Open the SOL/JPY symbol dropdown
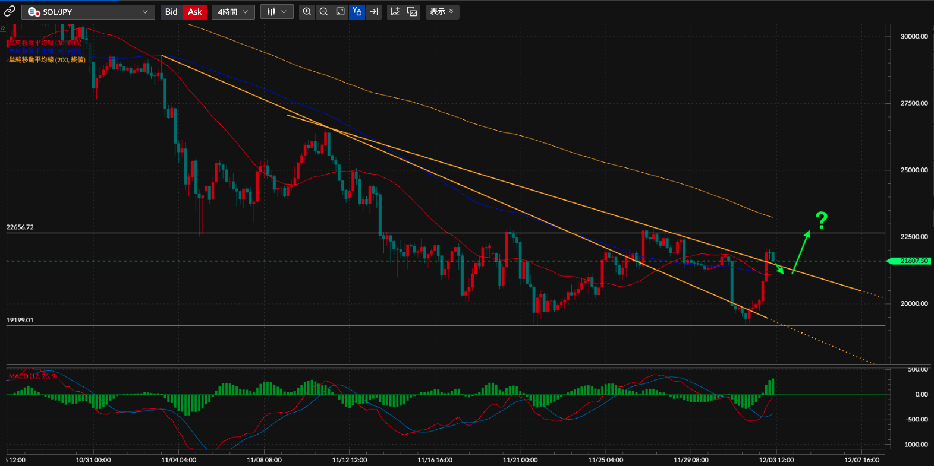Image resolution: width=934 pixels, height=466 pixels. (x=88, y=12)
